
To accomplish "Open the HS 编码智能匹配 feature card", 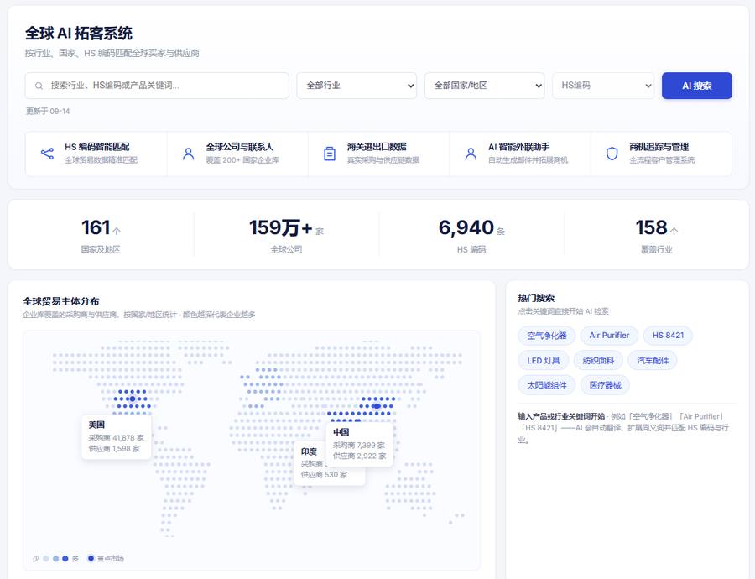I will pos(96,154).
